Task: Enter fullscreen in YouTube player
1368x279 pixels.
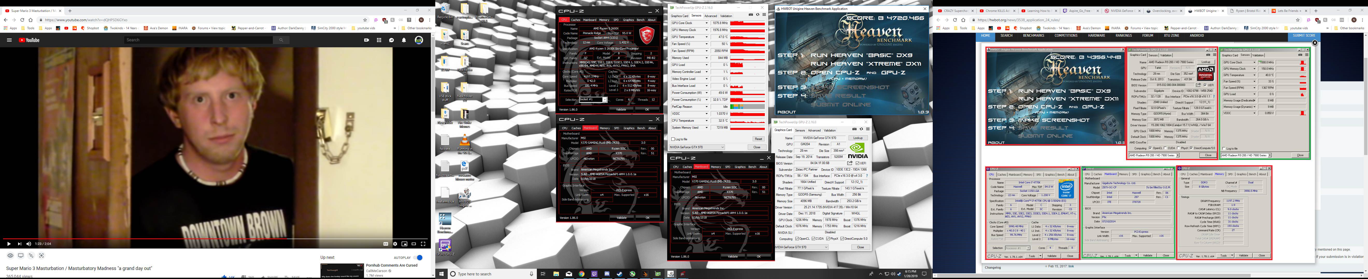Action: coord(423,244)
